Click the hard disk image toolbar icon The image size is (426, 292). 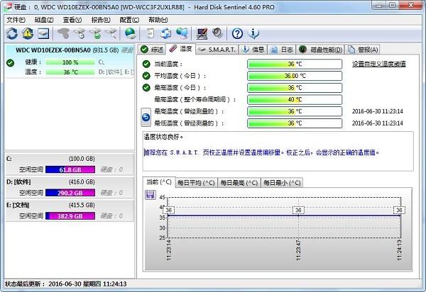tap(43, 33)
